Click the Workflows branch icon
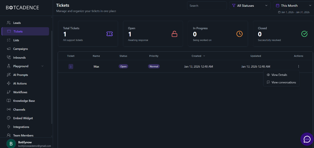The width and height of the screenshot is (314, 148). (9, 92)
